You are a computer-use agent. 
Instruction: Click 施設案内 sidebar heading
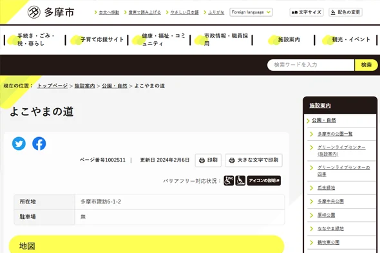320,106
